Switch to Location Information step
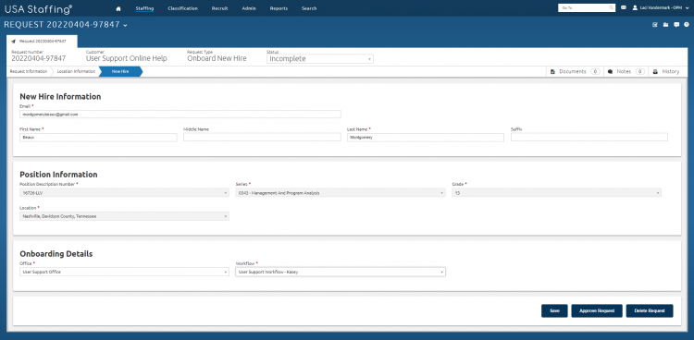694x340 pixels. point(76,72)
